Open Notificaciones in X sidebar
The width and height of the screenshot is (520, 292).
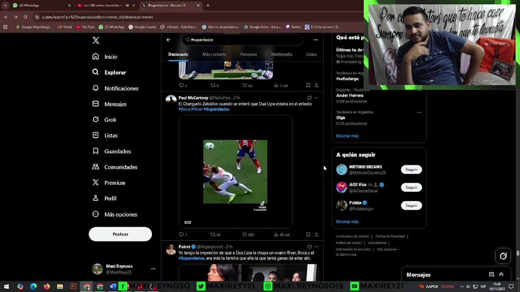tap(115, 88)
